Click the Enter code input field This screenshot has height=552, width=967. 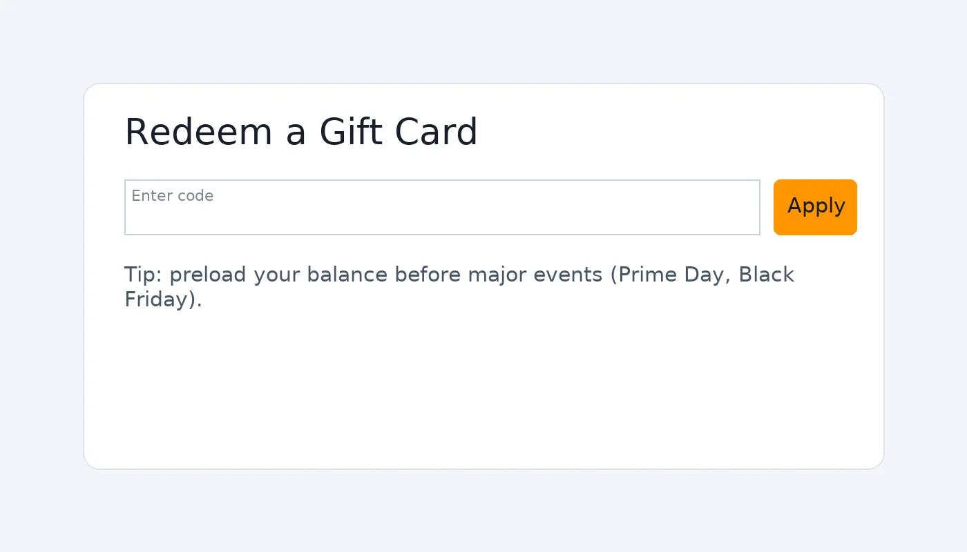(x=442, y=207)
